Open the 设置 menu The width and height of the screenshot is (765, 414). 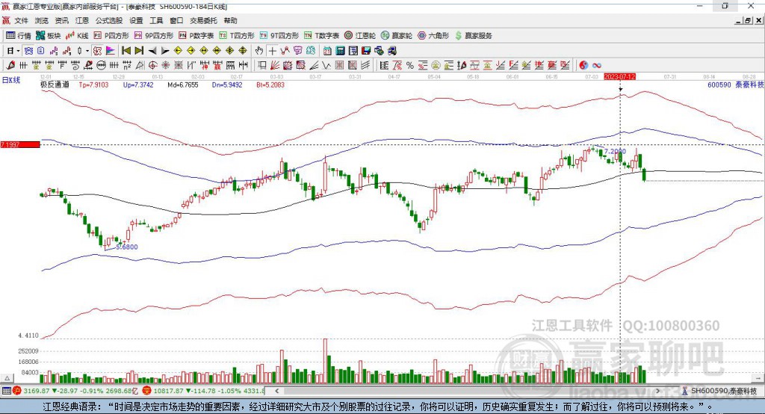pyautogui.click(x=136, y=20)
